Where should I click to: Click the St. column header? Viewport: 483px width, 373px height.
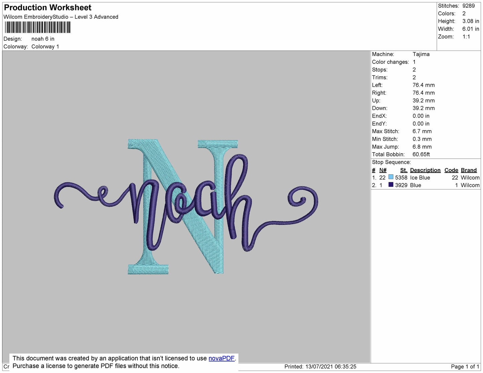click(x=404, y=170)
